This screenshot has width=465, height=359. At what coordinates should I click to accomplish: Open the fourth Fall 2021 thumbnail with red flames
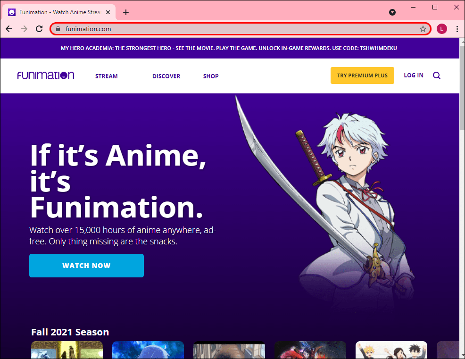[x=310, y=350]
